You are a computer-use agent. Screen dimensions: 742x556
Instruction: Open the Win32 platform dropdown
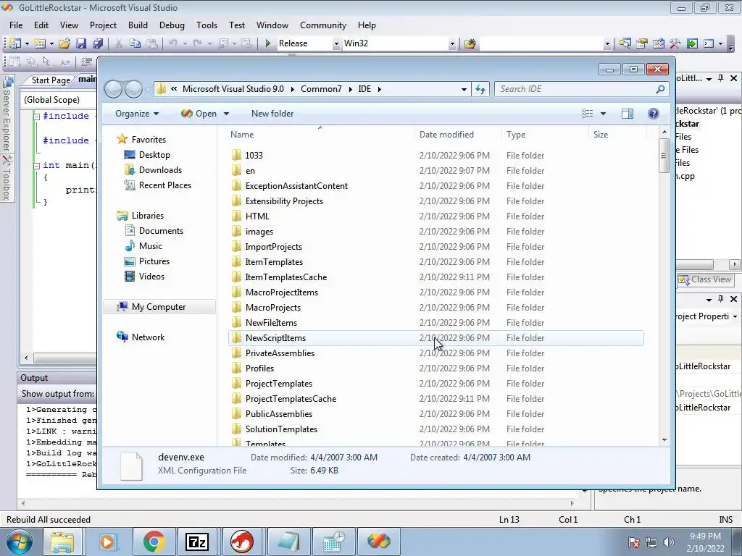tap(452, 43)
